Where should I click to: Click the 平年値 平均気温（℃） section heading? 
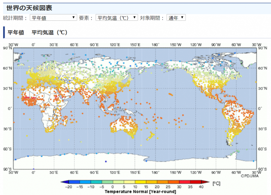tap(37, 32)
